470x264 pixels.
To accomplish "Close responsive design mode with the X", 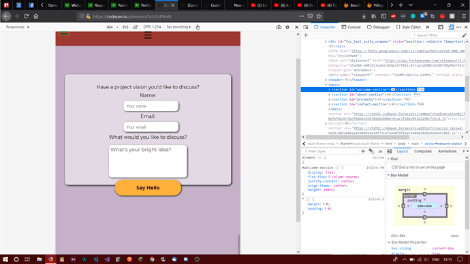I will [x=296, y=27].
